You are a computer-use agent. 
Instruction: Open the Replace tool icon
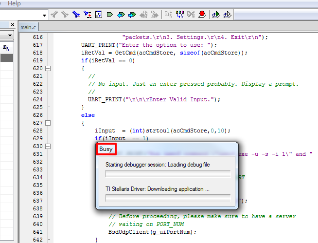(88, 15)
